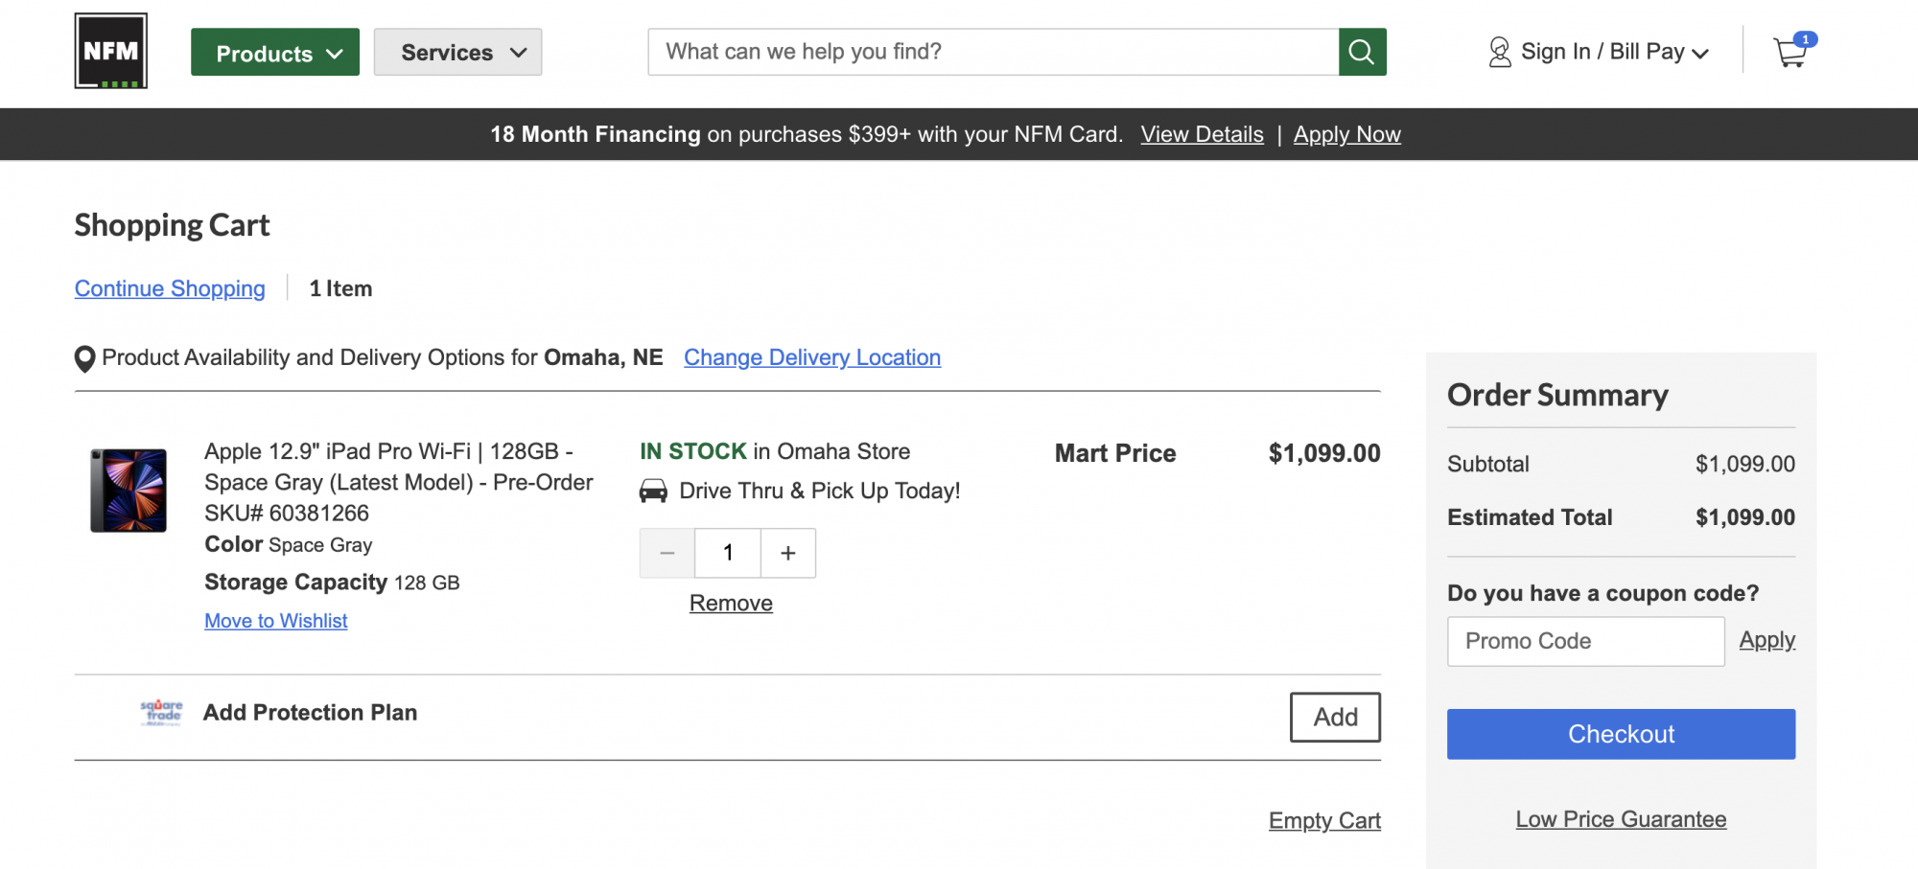Add the protection plan
This screenshot has height=869, width=1918.
click(1335, 717)
